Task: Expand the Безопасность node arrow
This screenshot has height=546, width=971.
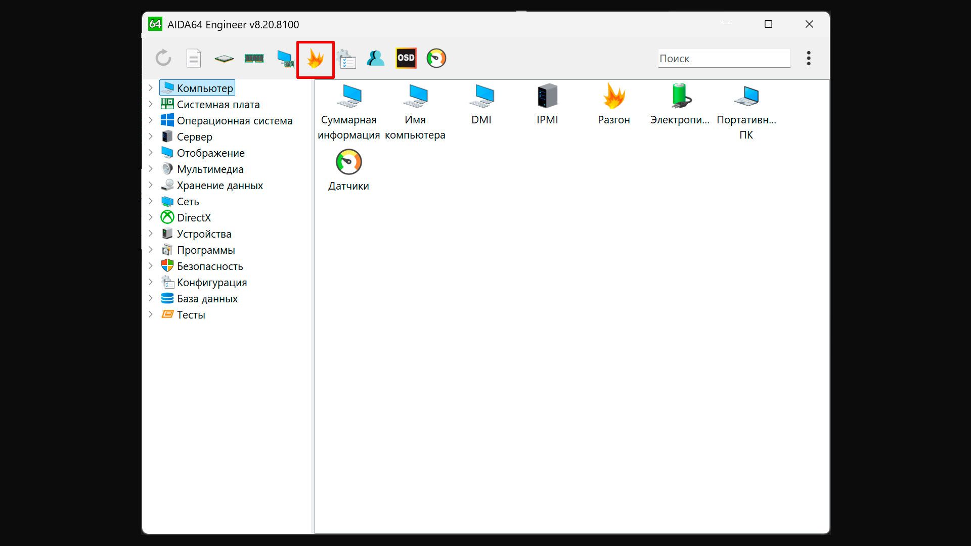Action: 151,266
